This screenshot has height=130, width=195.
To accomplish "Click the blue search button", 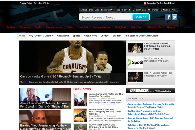I will (x=141, y=17).
